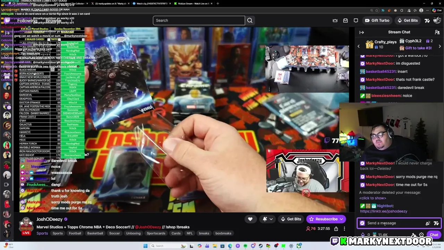The image size is (444, 250).
Task: Select the Sportscards tag
Action: click(156, 233)
